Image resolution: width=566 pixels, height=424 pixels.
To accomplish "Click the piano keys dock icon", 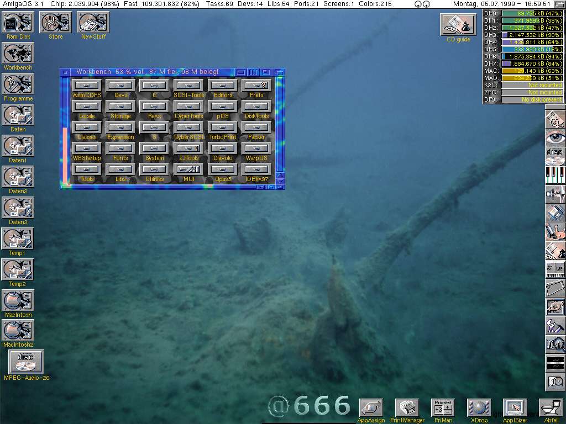I will click(555, 176).
